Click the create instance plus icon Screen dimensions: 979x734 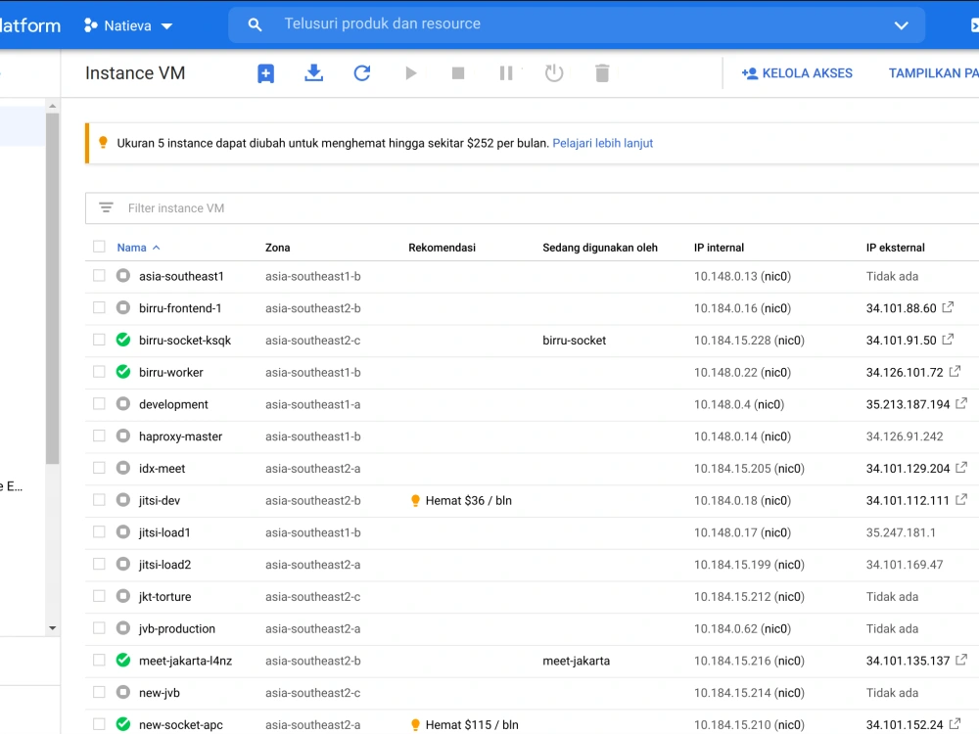(265, 73)
